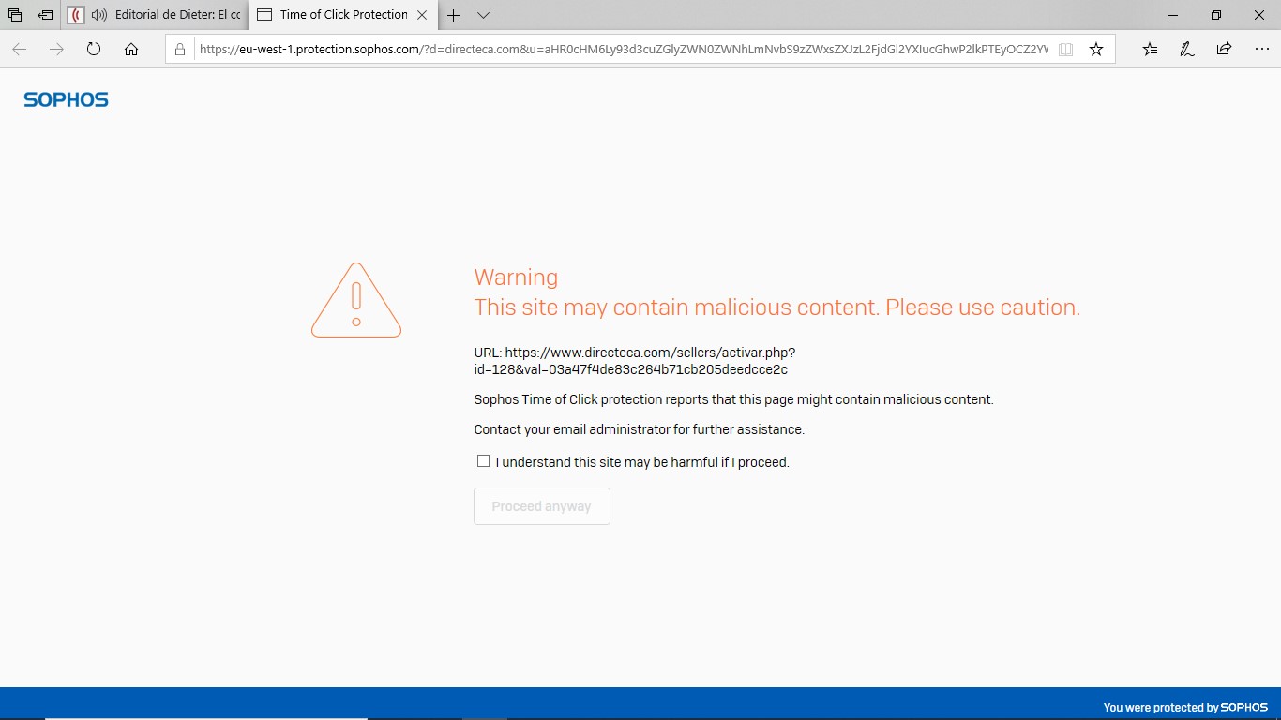Show tab previews chevron
This screenshot has width=1281, height=720.
[483, 15]
